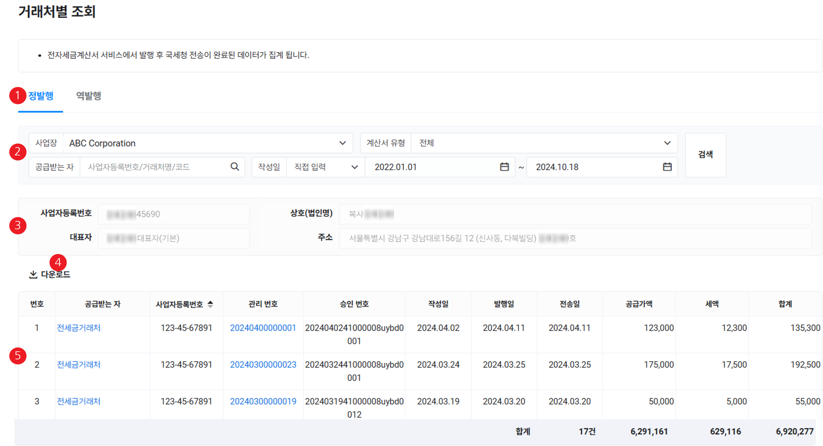This screenshot has height=446, width=823.
Task: Open the start date calendar icon
Action: [x=504, y=167]
